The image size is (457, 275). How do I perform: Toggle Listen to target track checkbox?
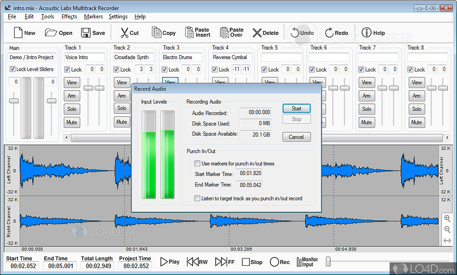(197, 198)
